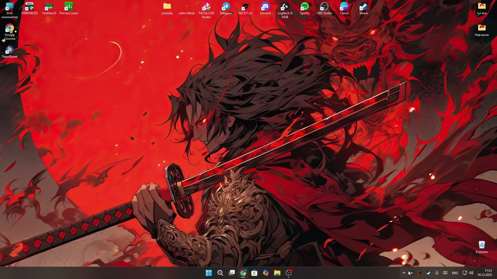This screenshot has height=279, width=497.
Task: Select the Навчання folder
Action: point(482,30)
